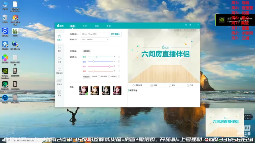Open the colorful browser desktop icon
This screenshot has height=143, width=255.
(15, 20)
